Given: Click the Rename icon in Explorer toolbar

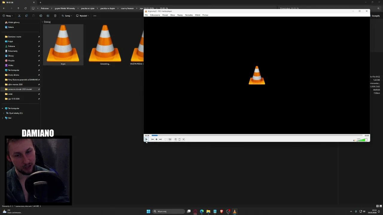Looking at the screenshot, I should (41, 16).
